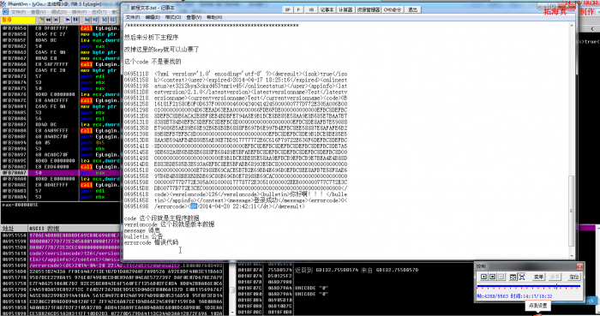Click the red position marker on progress bar

[x=556, y=286]
